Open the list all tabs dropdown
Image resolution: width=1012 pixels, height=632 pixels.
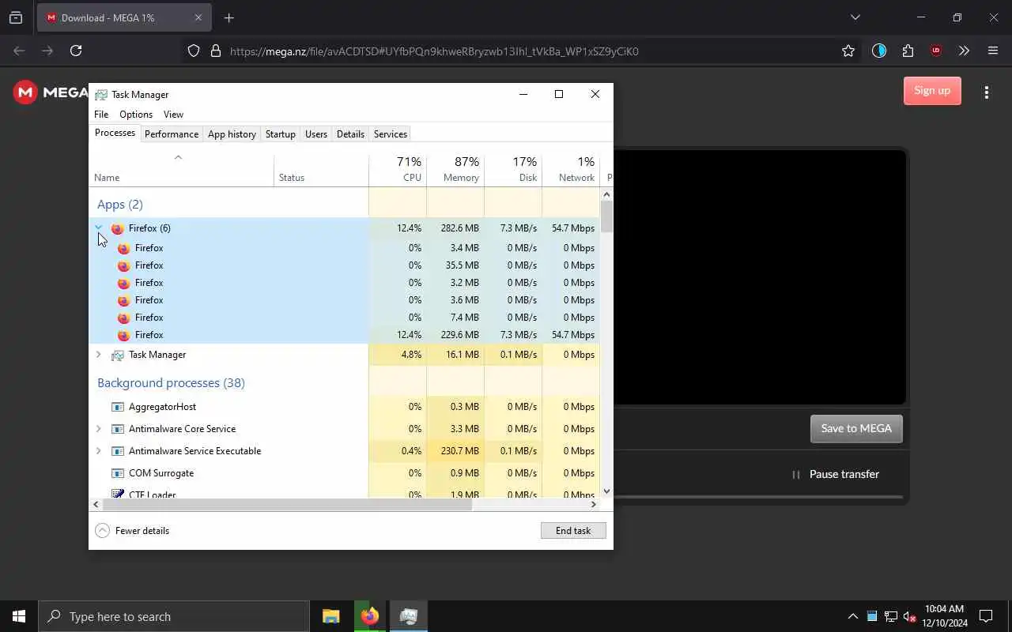(x=855, y=17)
